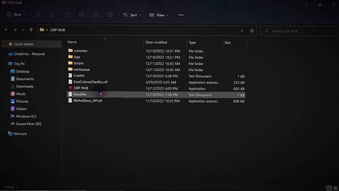Open Pictures in sidebar
Screen dimensions: 339x191
[22, 101]
